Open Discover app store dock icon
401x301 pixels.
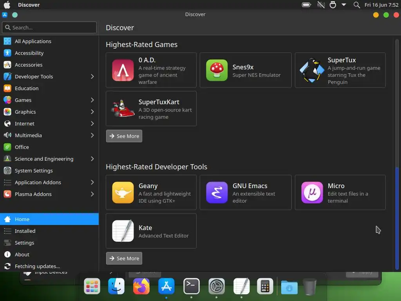point(166,286)
